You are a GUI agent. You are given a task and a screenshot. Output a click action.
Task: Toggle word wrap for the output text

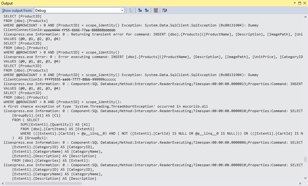tap(164, 10)
